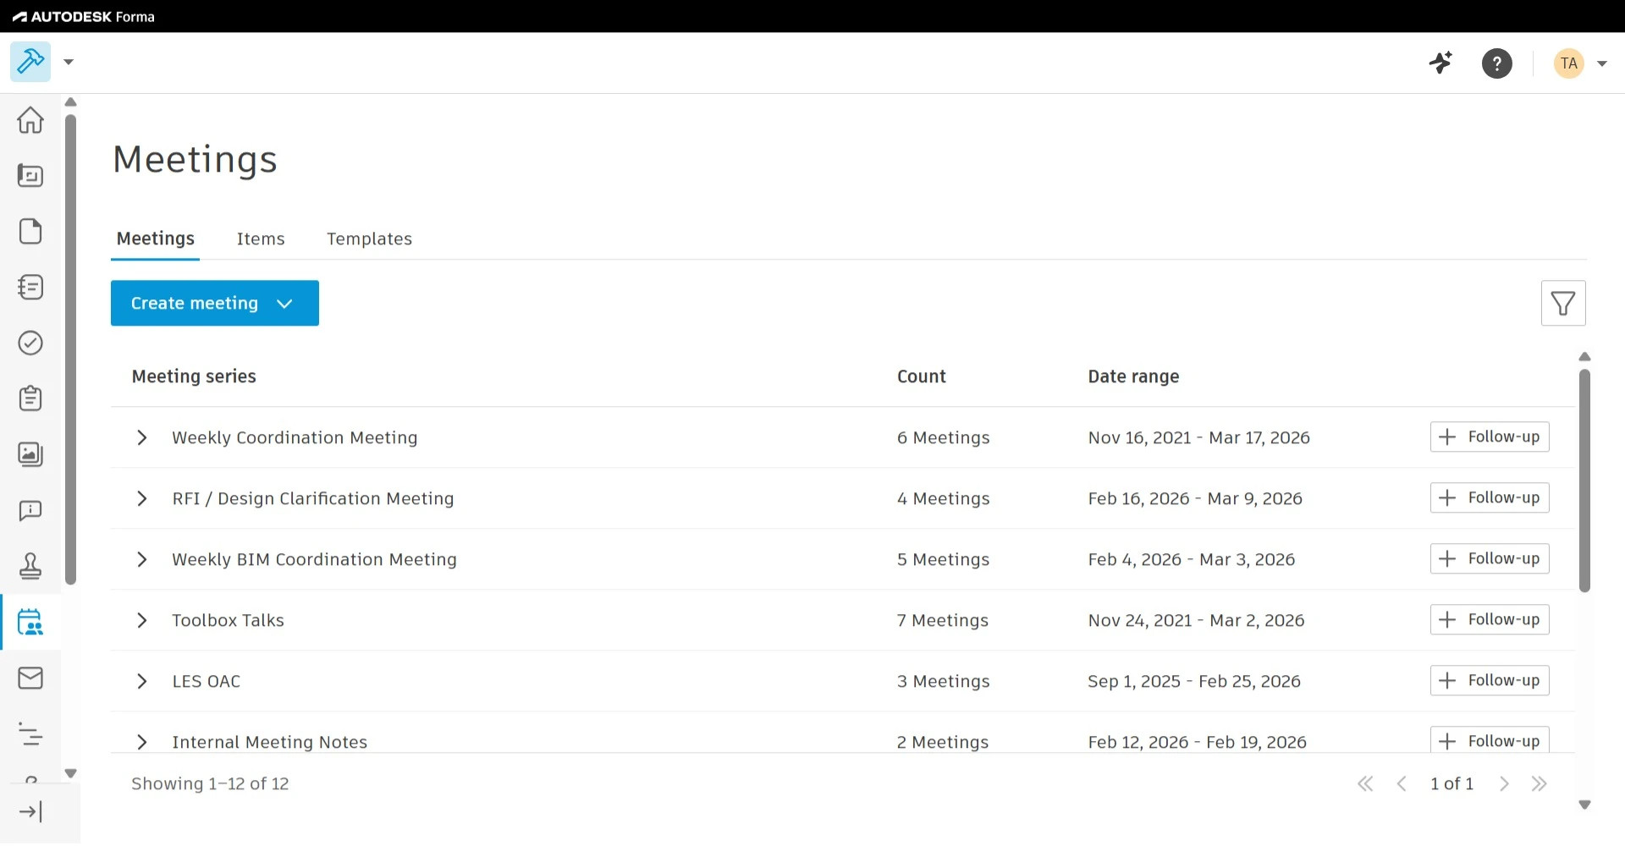Click the Create meeting button
The image size is (1625, 846).
215,303
